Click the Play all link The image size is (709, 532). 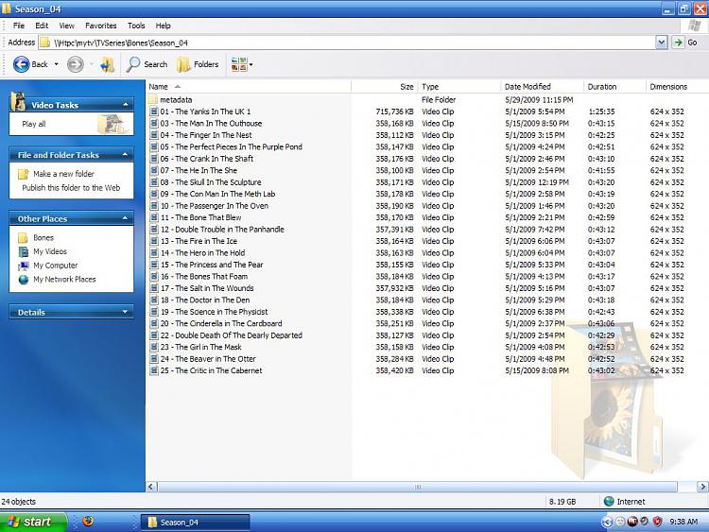coord(34,124)
